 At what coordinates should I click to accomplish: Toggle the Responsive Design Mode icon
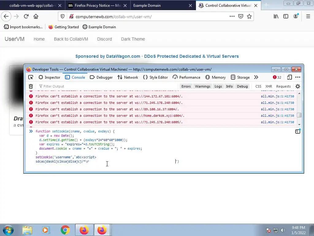tap(289, 77)
